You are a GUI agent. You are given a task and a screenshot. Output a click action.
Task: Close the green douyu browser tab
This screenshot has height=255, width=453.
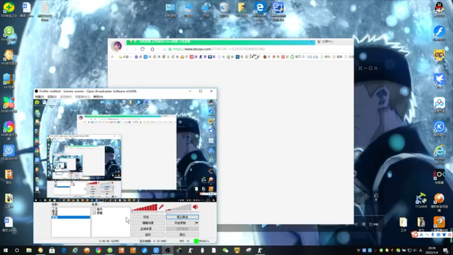(312, 41)
